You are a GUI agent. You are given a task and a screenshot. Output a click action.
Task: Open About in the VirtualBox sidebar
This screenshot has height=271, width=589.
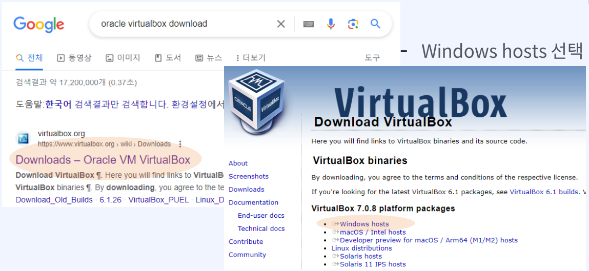238,163
